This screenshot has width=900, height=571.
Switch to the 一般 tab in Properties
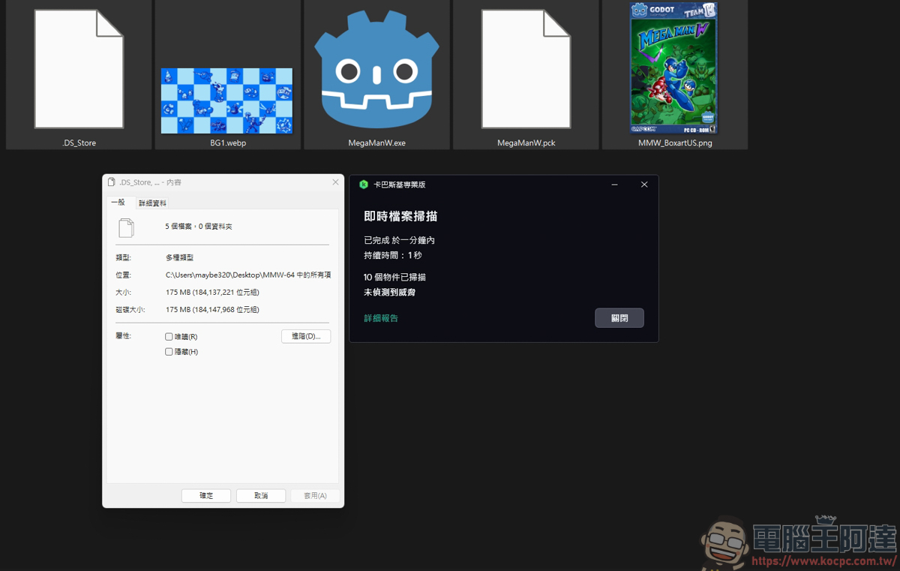point(118,203)
